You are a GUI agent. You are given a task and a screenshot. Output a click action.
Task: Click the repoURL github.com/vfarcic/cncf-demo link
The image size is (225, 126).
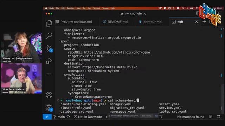coord(117,52)
